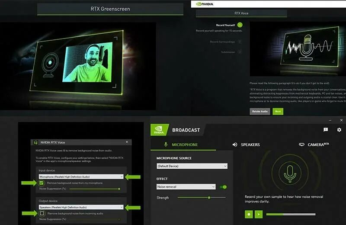
Task: Switch to the Microphone tab
Action: (183, 145)
